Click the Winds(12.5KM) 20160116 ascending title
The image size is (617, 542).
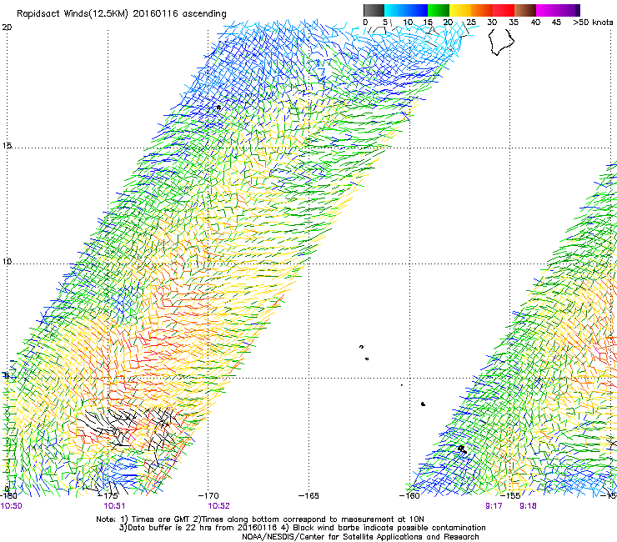[122, 14]
